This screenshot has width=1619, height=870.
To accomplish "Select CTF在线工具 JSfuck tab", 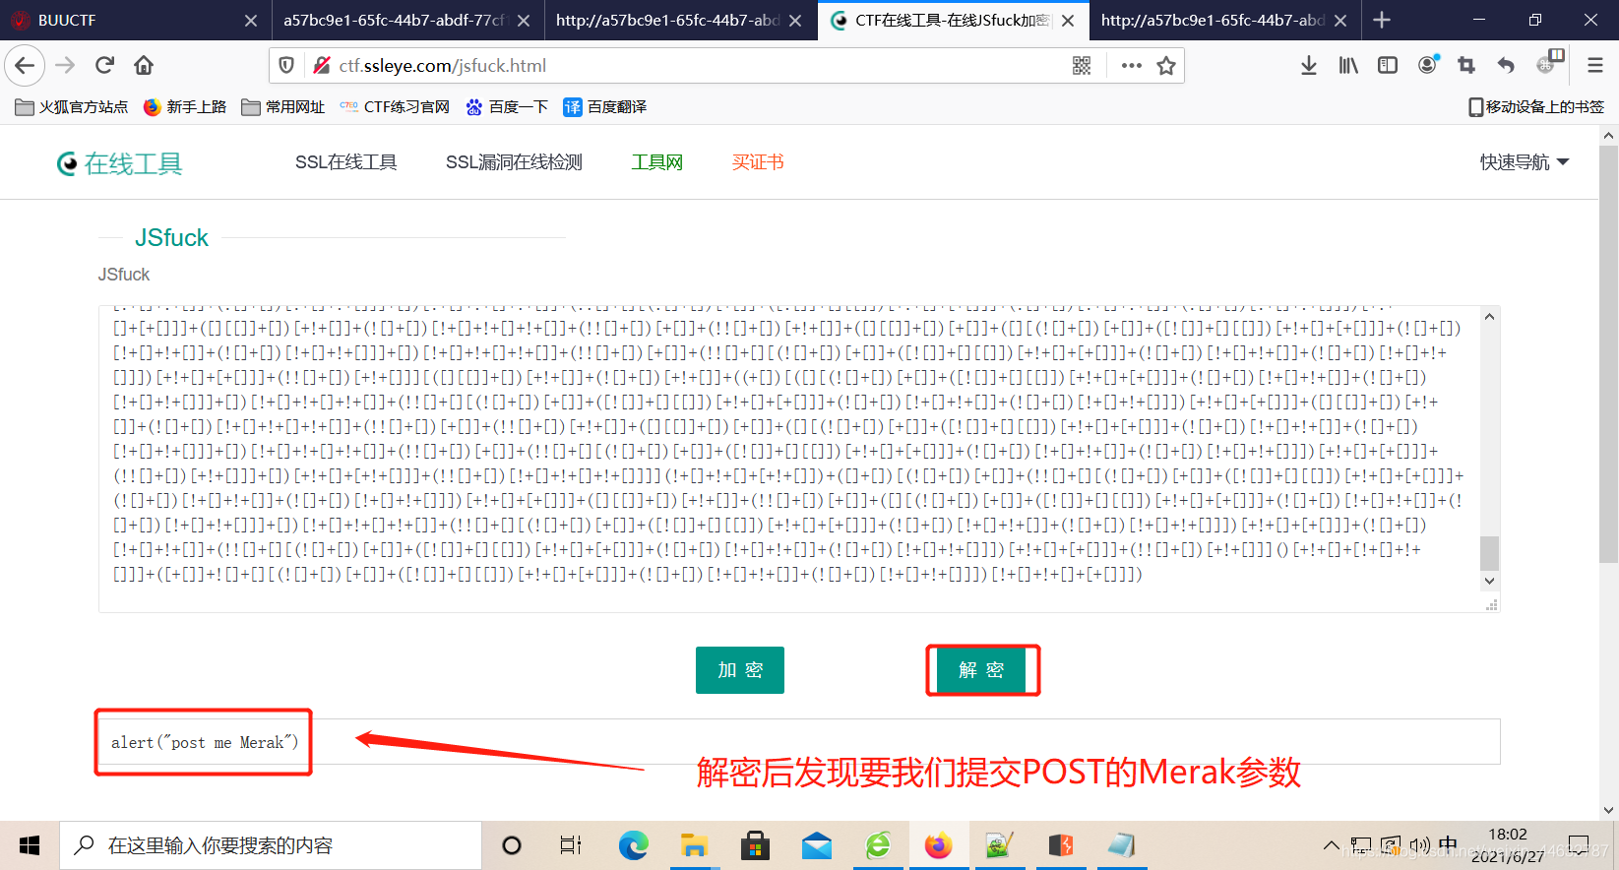I will click(x=953, y=20).
